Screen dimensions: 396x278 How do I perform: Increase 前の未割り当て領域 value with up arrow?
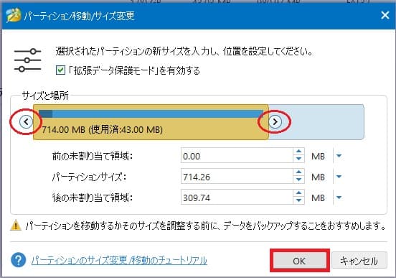point(298,152)
